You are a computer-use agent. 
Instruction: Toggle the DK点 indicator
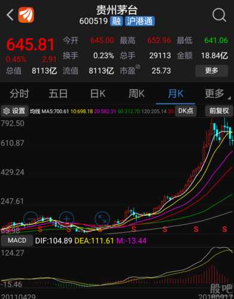(186, 111)
